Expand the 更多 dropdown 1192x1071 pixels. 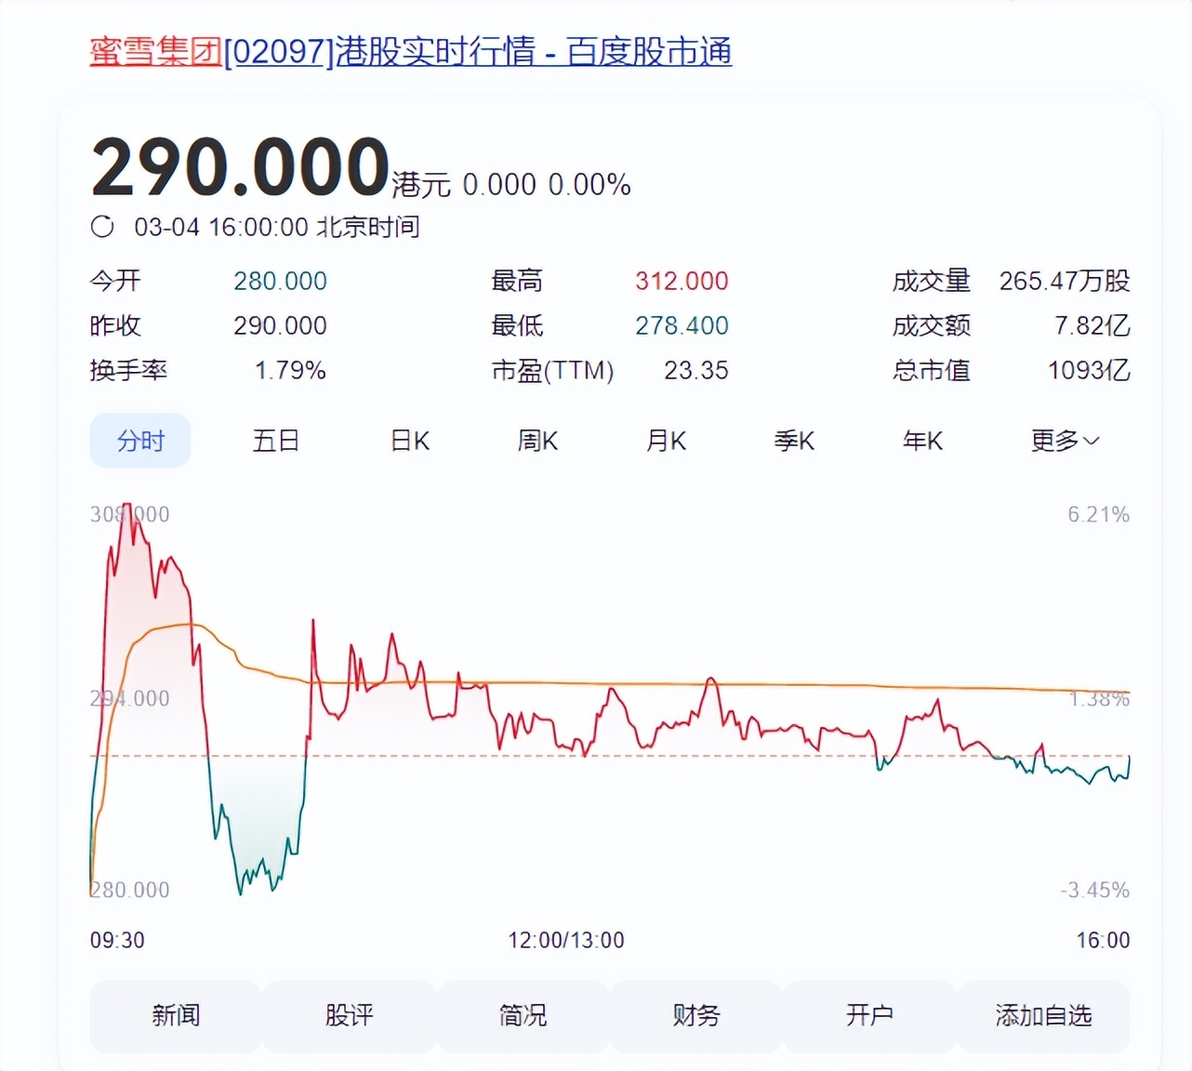[x=1065, y=441]
